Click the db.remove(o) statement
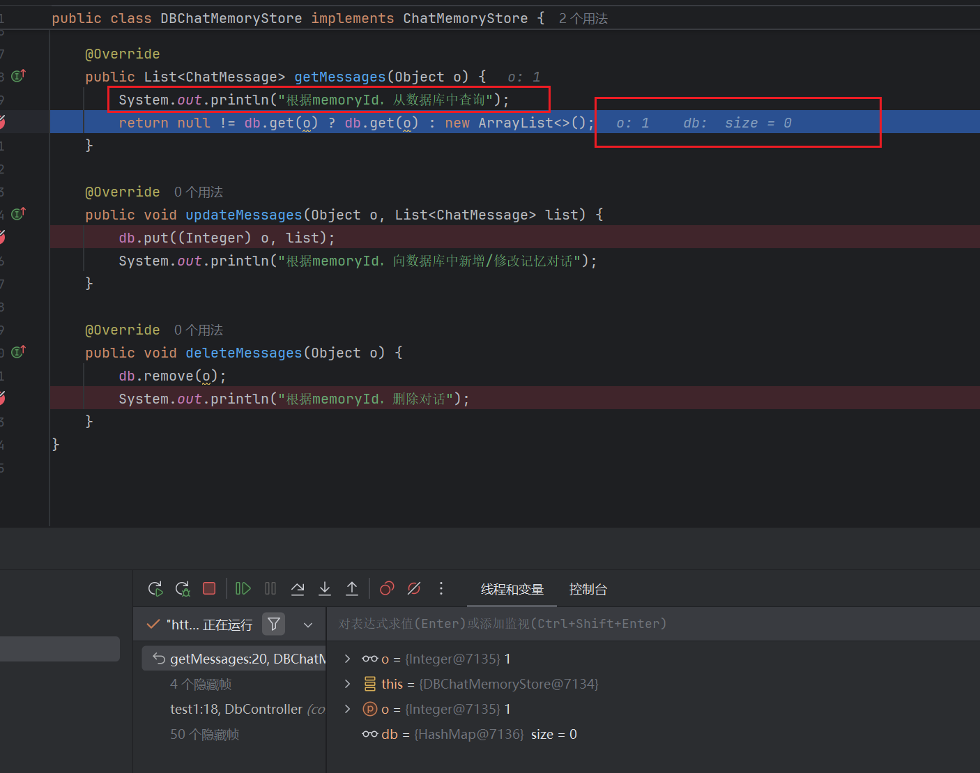Screen dimensions: 980x773 pyautogui.click(x=172, y=376)
